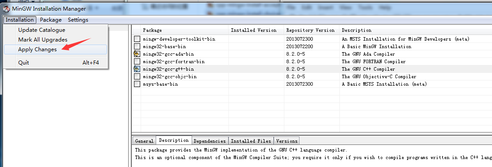Sort by Repository Version column header
Viewport: 492px width, 167px height.
[x=312, y=30]
